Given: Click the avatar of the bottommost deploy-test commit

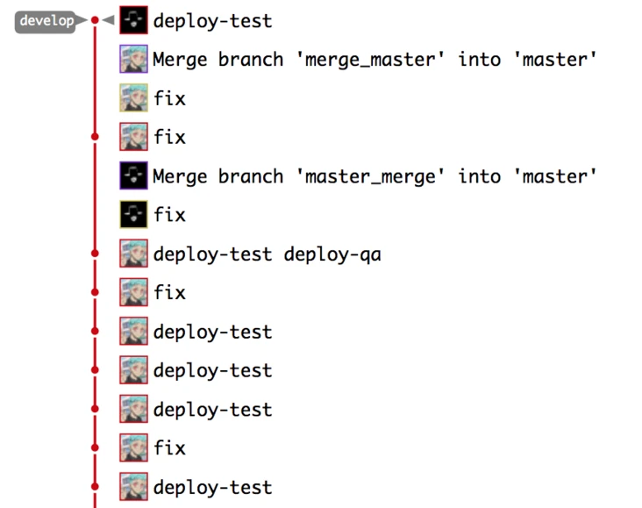Looking at the screenshot, I should [x=133, y=487].
